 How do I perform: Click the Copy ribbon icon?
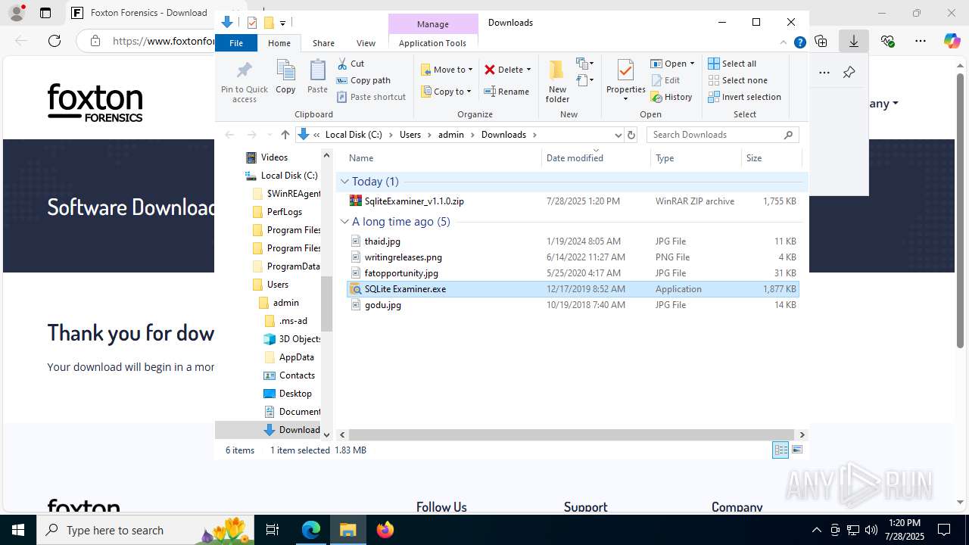pyautogui.click(x=285, y=77)
